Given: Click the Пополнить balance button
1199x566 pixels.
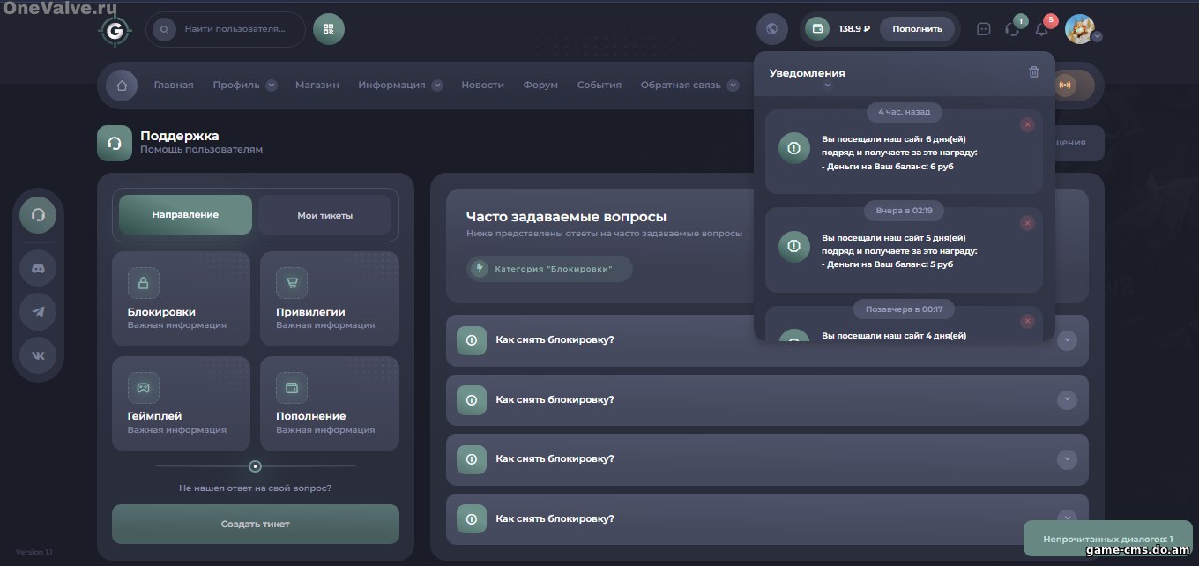Looking at the screenshot, I should click(917, 29).
